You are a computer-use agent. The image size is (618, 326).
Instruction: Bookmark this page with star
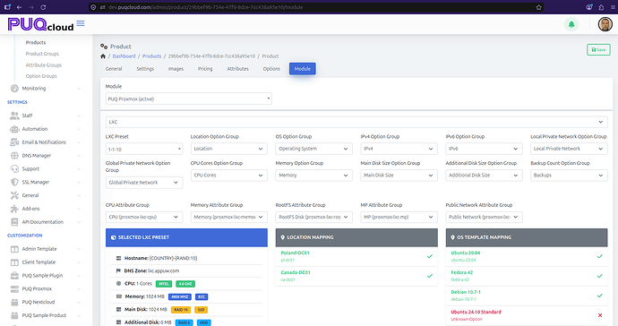pyautogui.click(x=539, y=7)
